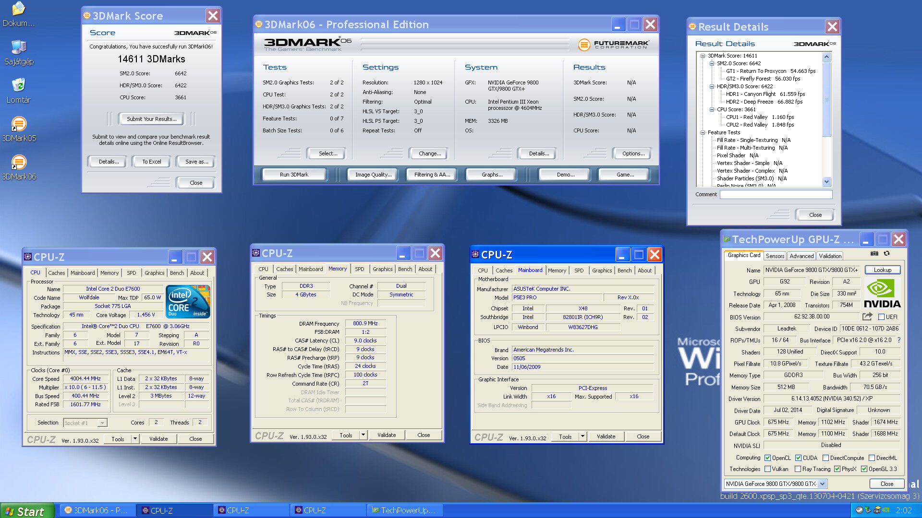This screenshot has width=922, height=518.
Task: Click the NVIDIA logo in GPU-Z
Action: (x=882, y=293)
